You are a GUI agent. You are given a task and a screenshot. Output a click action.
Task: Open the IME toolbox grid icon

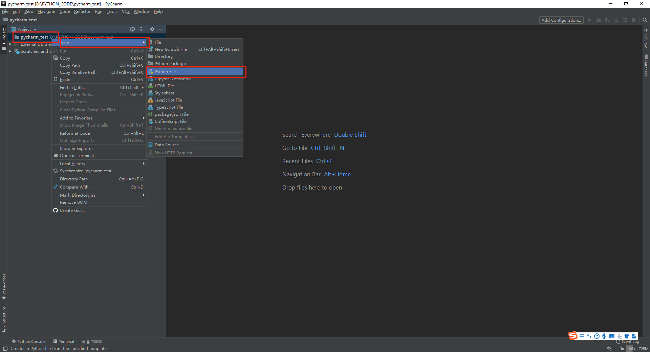(634, 336)
